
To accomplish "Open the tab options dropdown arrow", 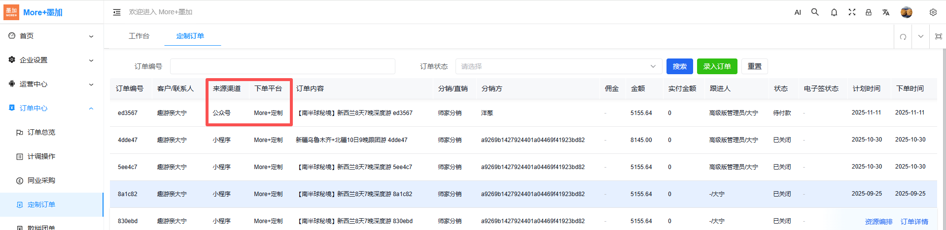I will pyautogui.click(x=921, y=36).
